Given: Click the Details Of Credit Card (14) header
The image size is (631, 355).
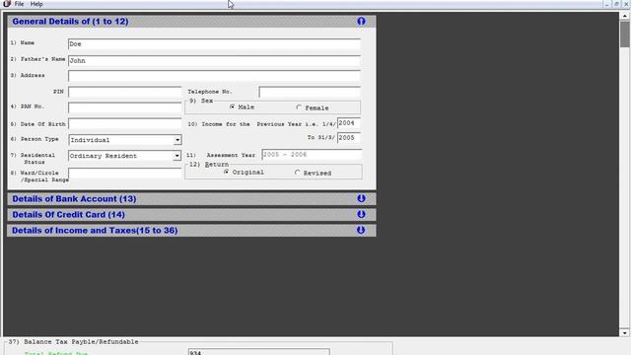Looking at the screenshot, I should (x=191, y=214).
